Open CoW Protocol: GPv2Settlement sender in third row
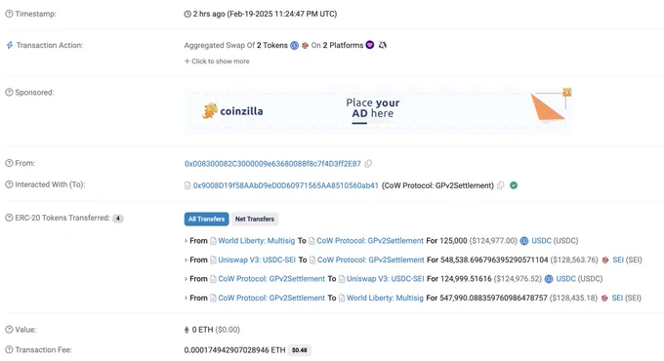Screen dimensions: 664x361 (x=271, y=279)
